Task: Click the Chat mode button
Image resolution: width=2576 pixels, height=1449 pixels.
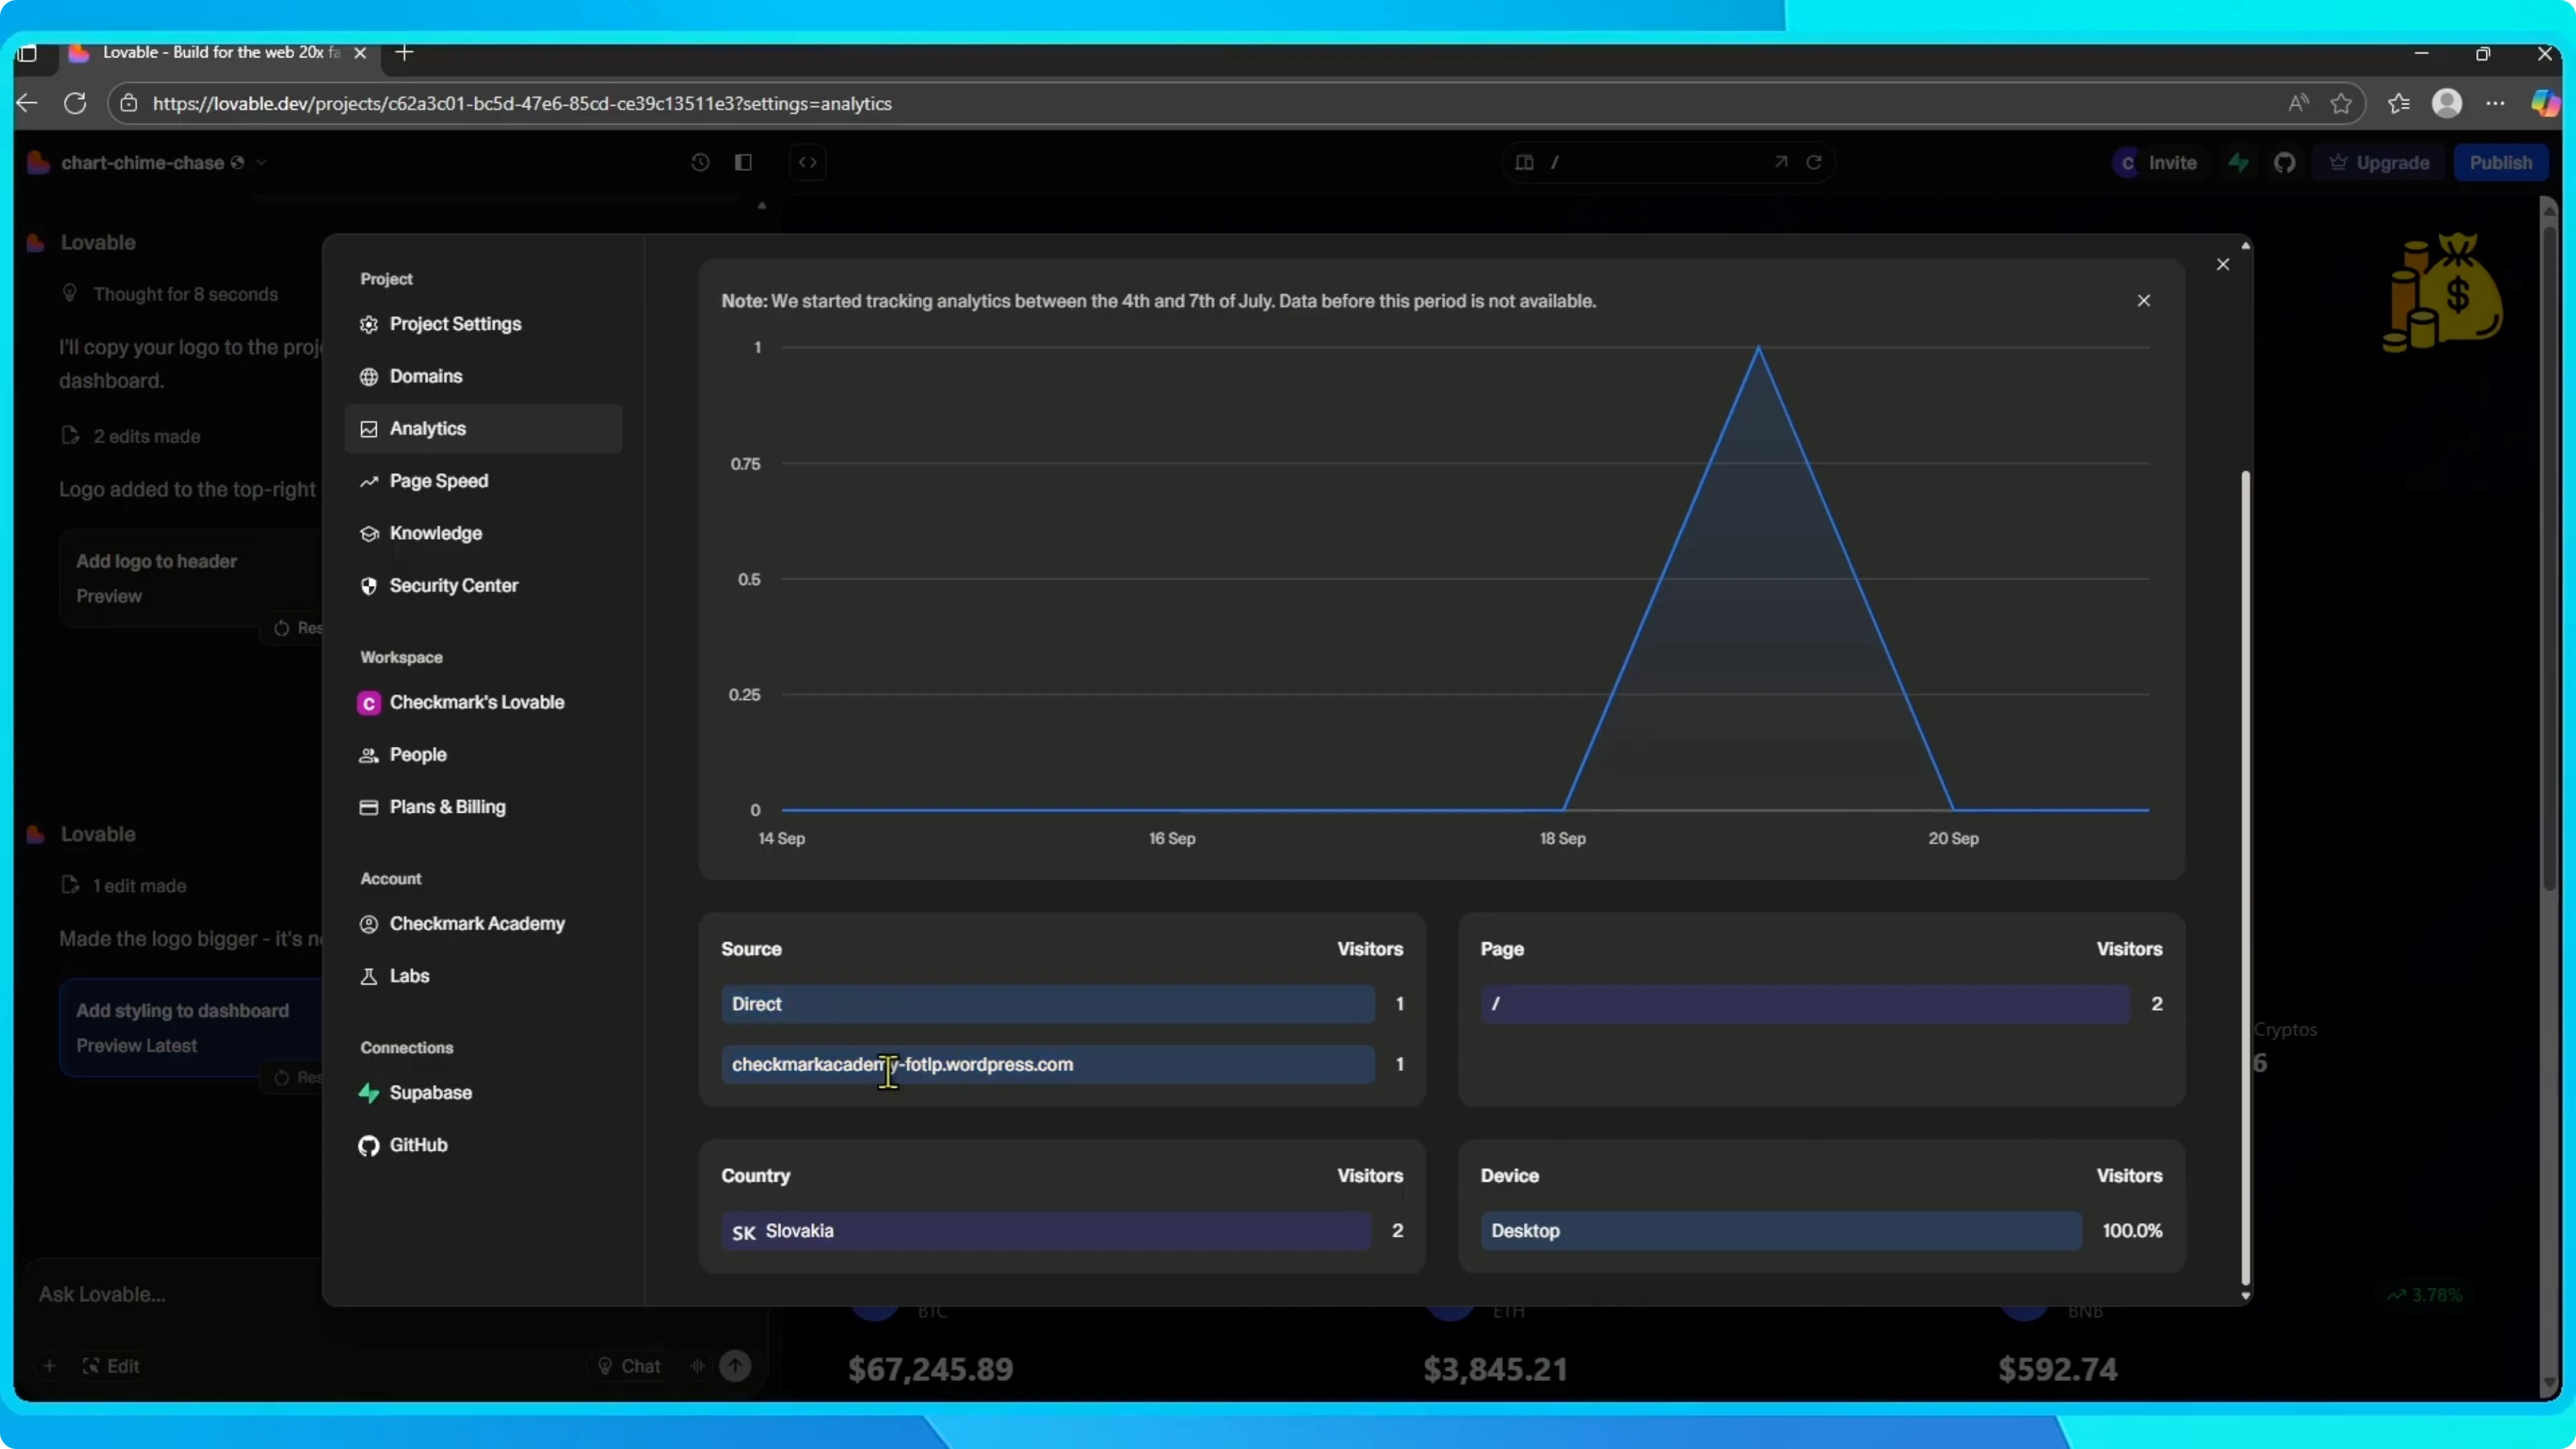Action: pos(629,1366)
